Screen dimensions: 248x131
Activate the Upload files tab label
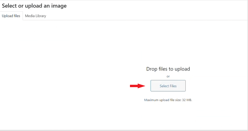11,16
